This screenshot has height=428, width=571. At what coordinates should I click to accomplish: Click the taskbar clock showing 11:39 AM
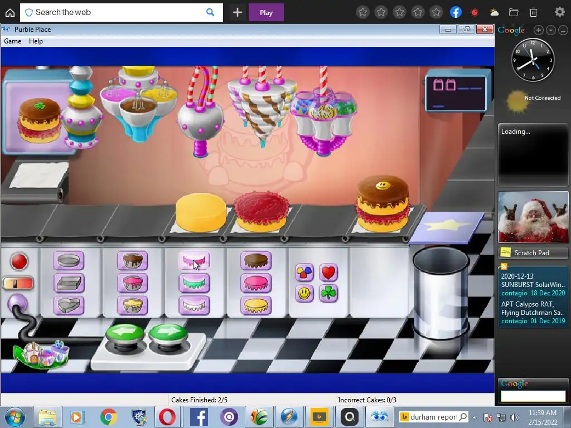543,417
